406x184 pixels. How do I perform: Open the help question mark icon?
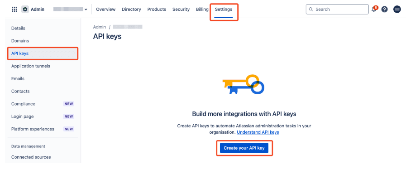point(385,10)
